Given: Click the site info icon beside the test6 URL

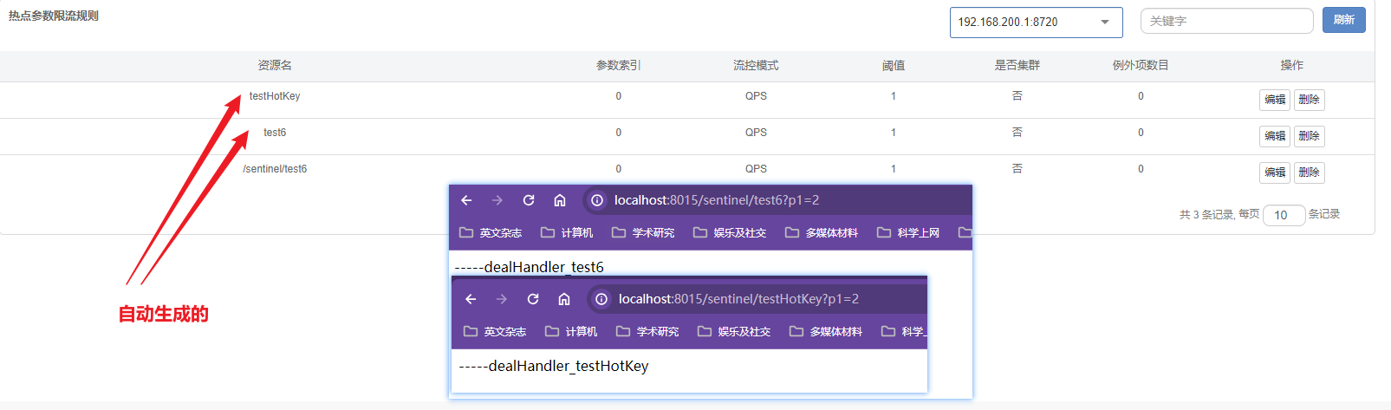Looking at the screenshot, I should (597, 200).
